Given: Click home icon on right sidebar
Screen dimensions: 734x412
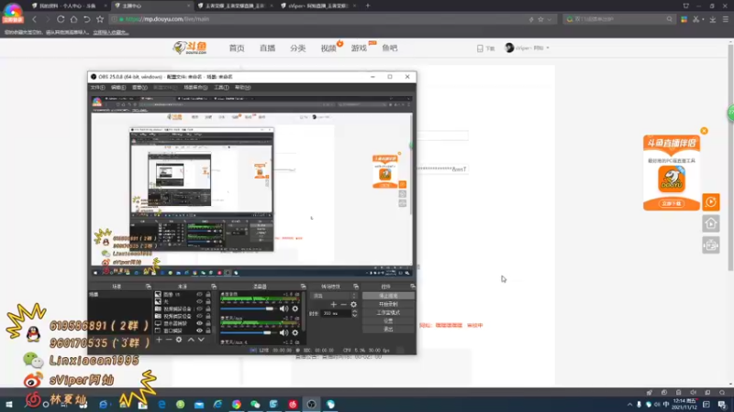Looking at the screenshot, I should (710, 223).
